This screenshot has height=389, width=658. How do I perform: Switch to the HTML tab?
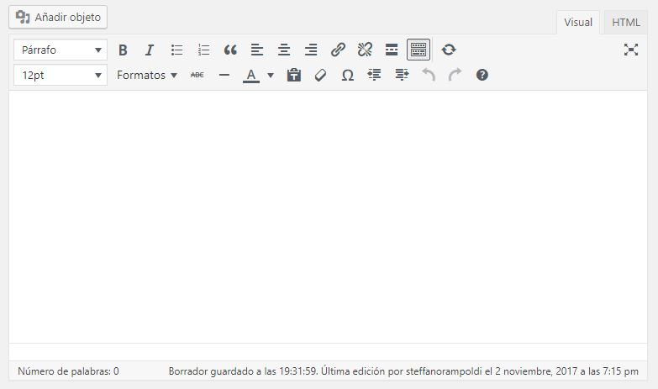click(x=626, y=23)
